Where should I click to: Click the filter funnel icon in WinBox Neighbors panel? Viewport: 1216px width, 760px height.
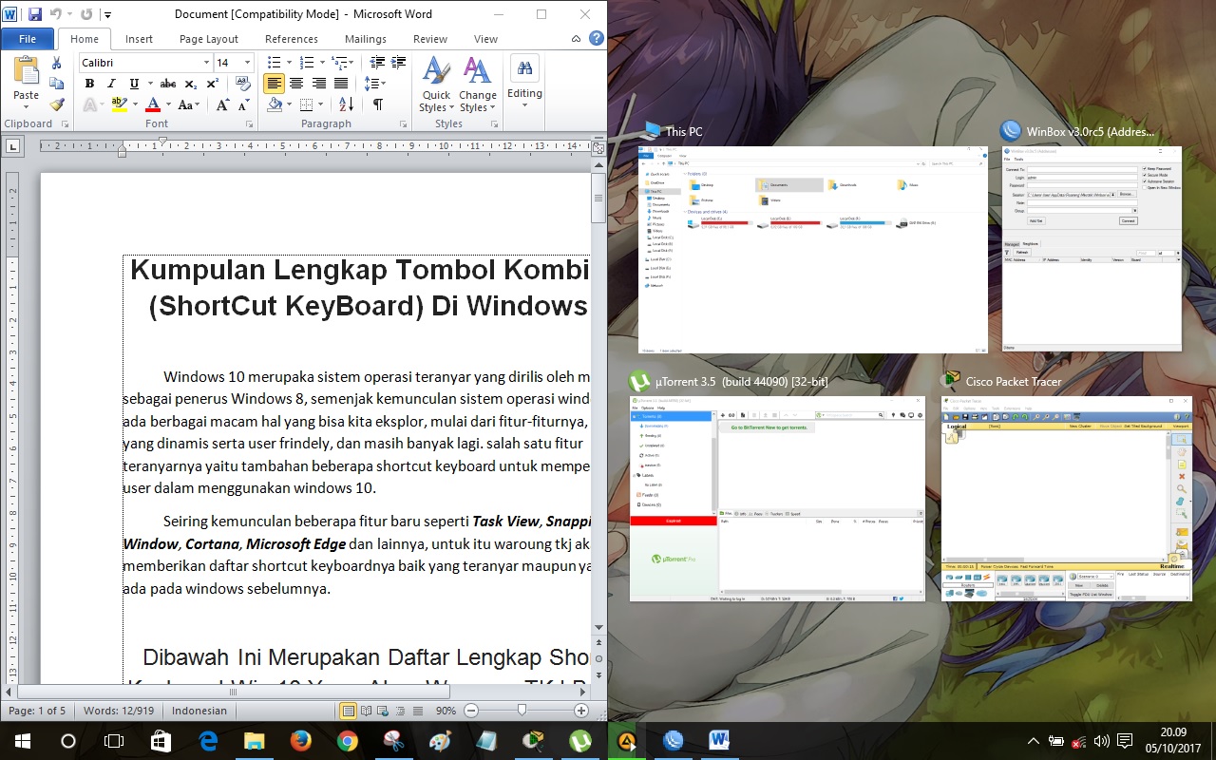[x=1007, y=252]
